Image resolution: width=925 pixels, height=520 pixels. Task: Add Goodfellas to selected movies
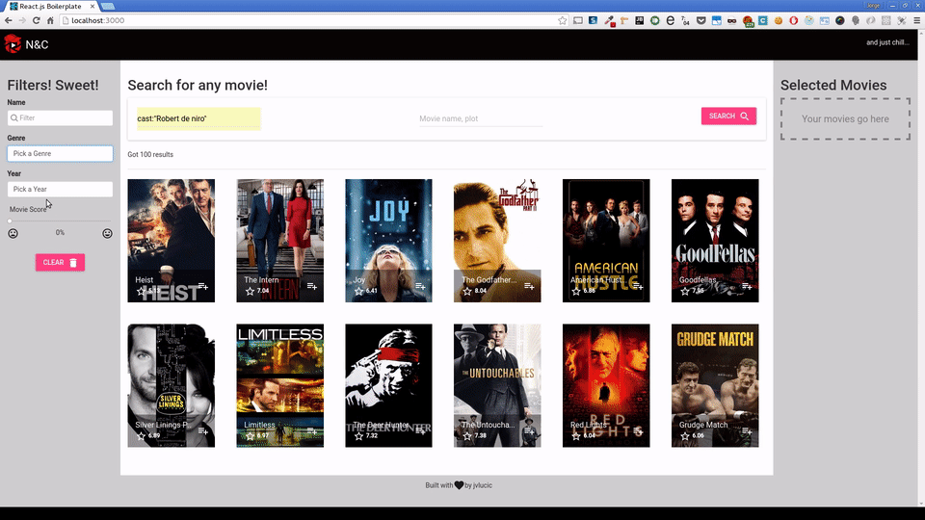[x=747, y=286]
